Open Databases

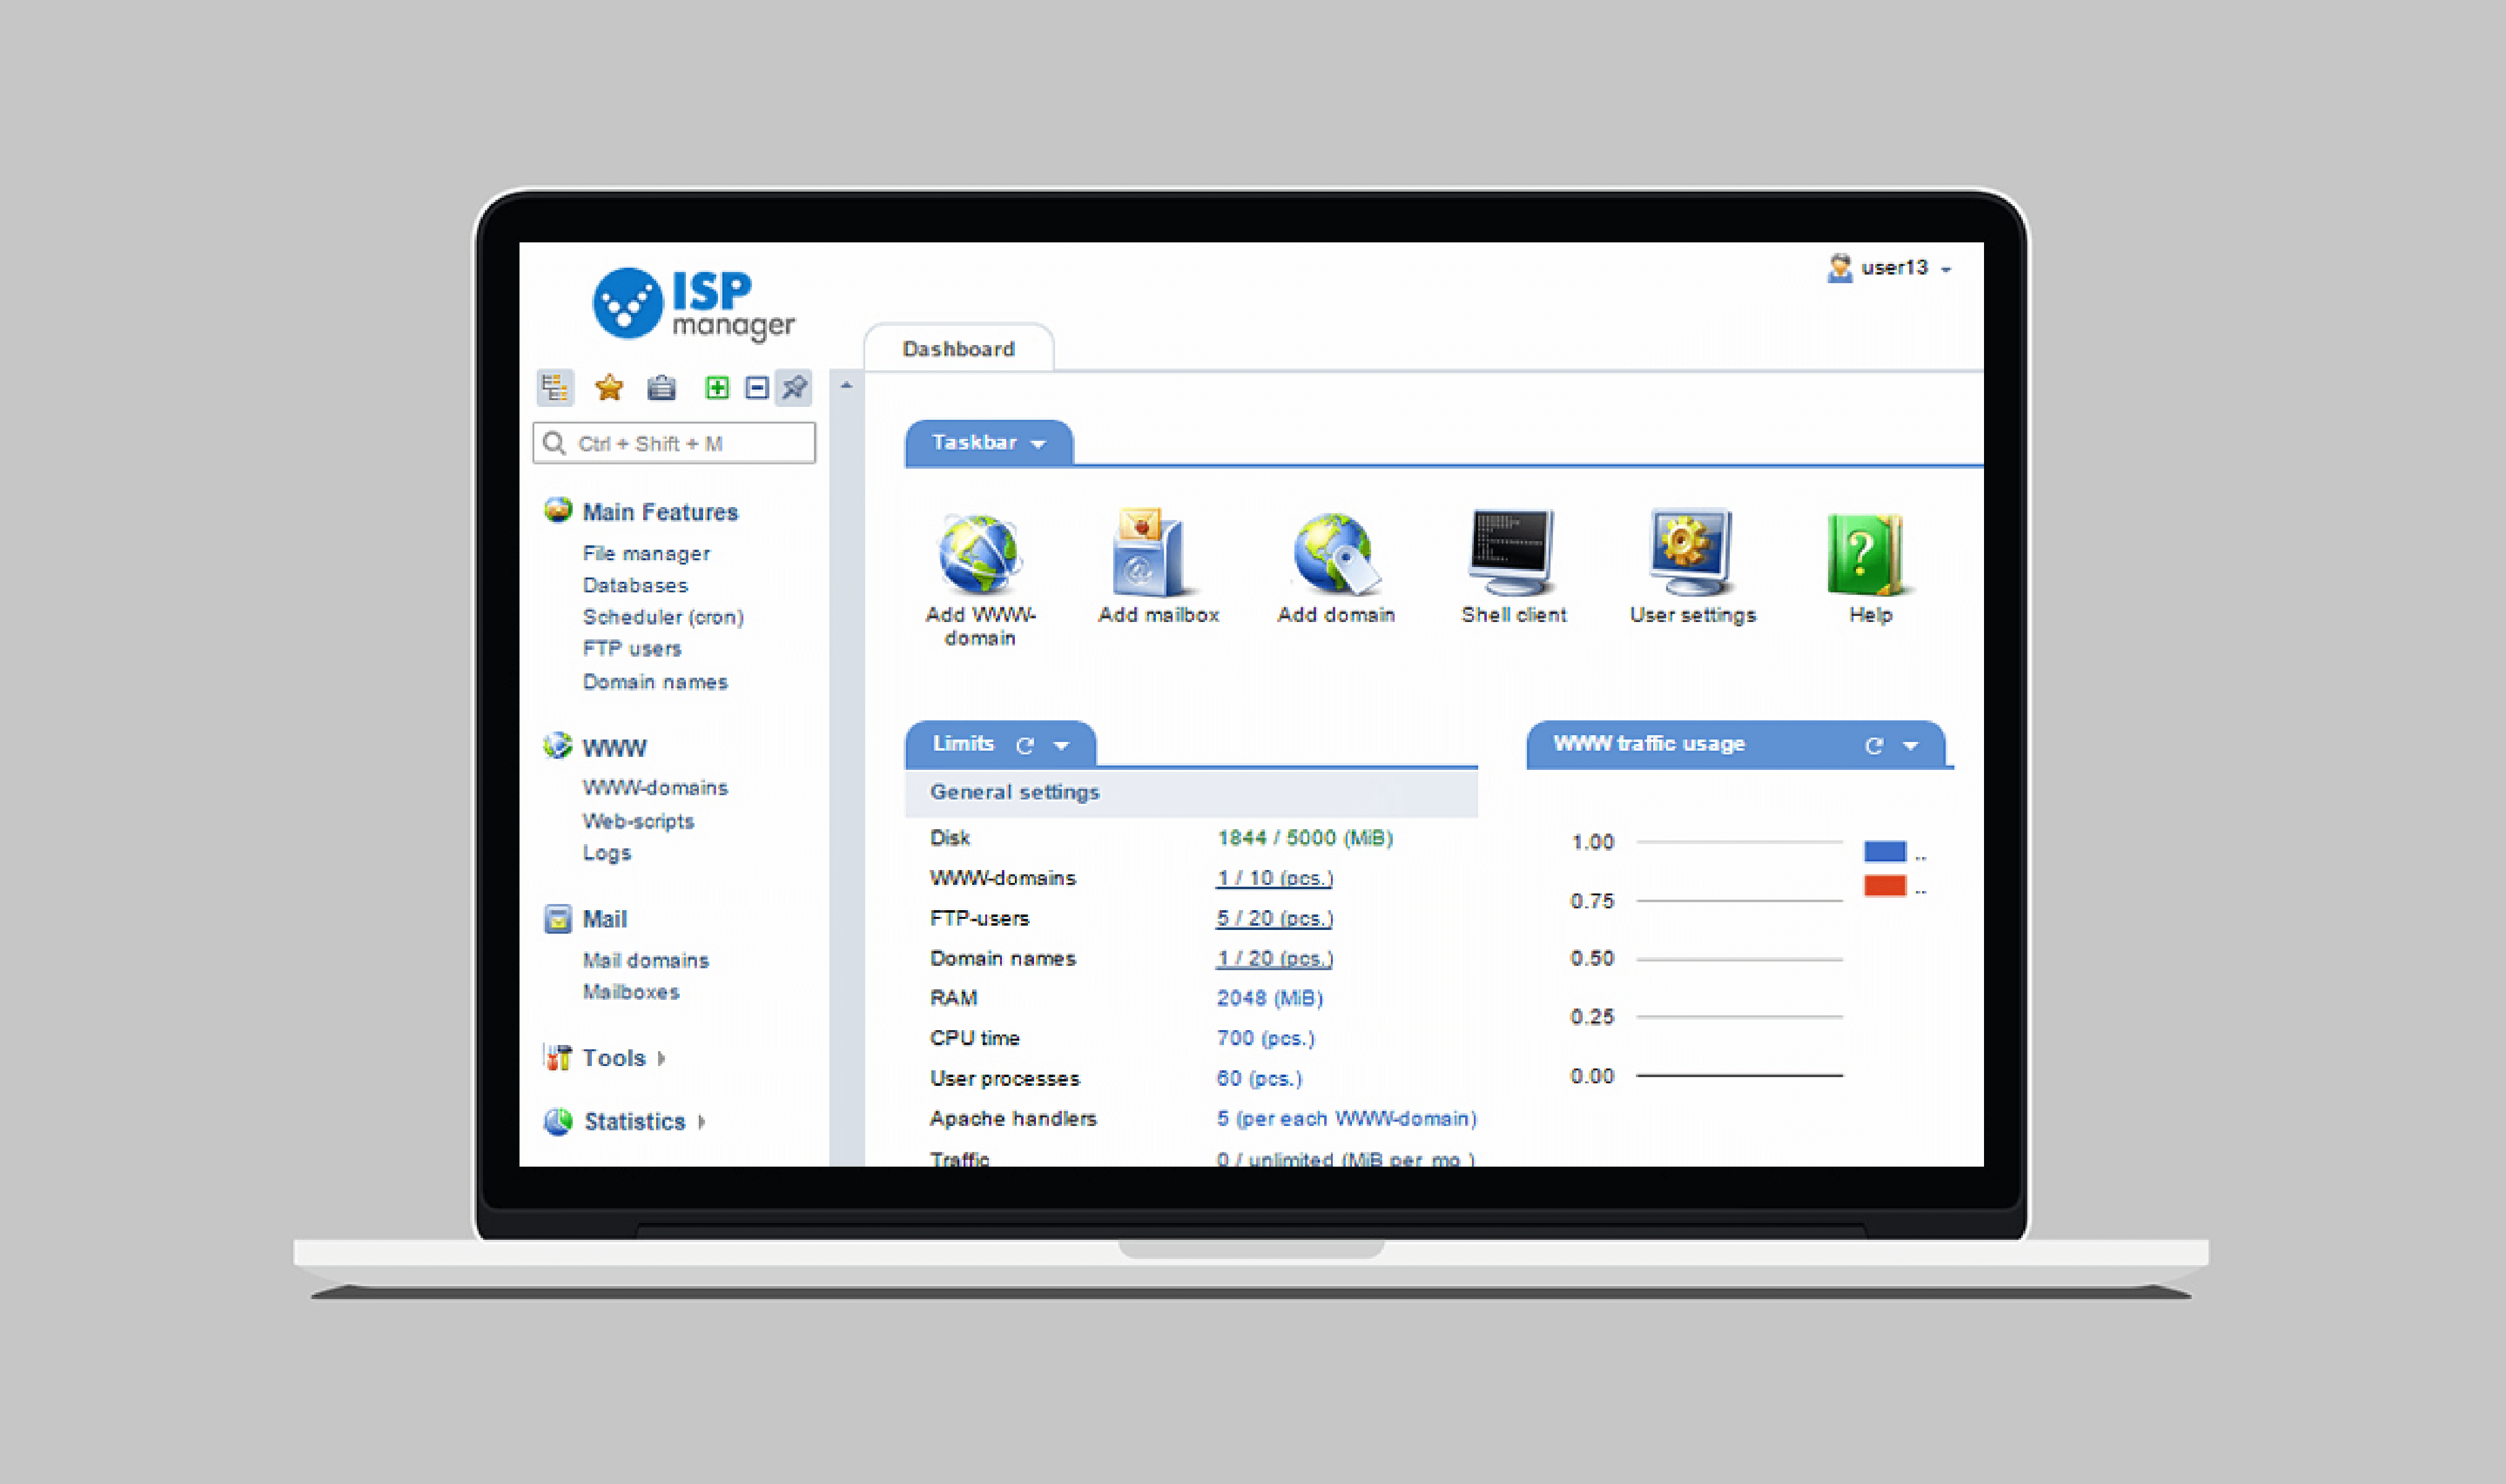[635, 585]
